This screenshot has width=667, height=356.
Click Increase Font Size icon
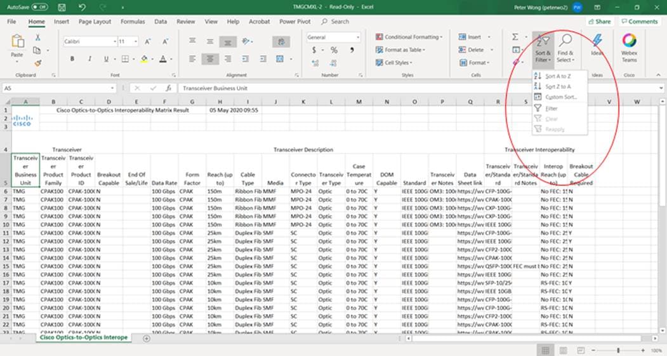(x=148, y=41)
